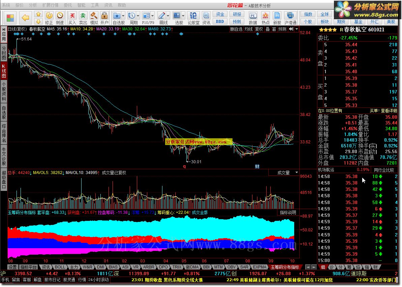The height and width of the screenshot is (287, 402).
Task: Select the EXPMA indicator tab
Action: click(259, 267)
